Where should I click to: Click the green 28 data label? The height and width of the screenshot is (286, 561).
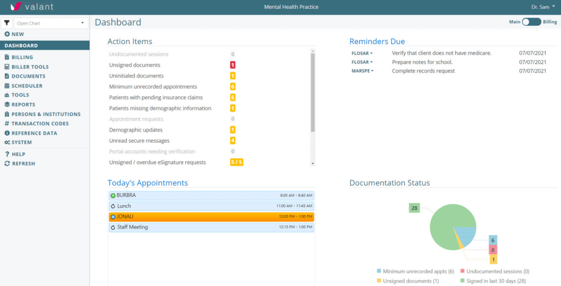[414, 208]
